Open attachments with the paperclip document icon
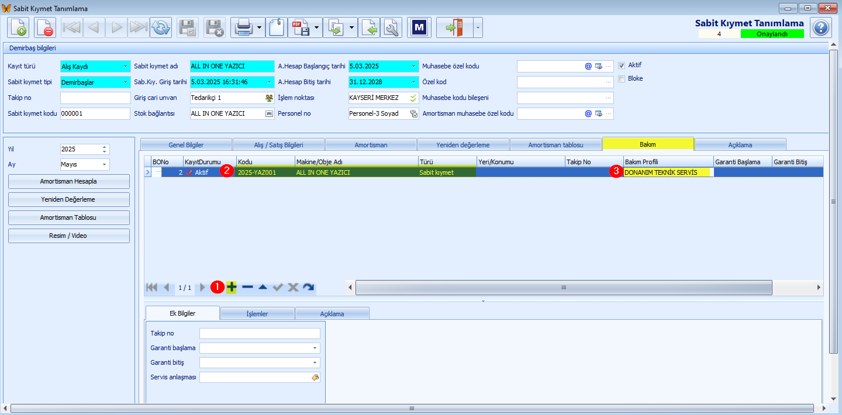 click(277, 27)
